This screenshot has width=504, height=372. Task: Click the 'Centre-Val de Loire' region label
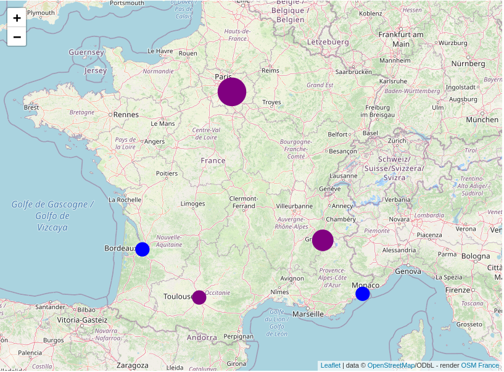[x=207, y=134]
